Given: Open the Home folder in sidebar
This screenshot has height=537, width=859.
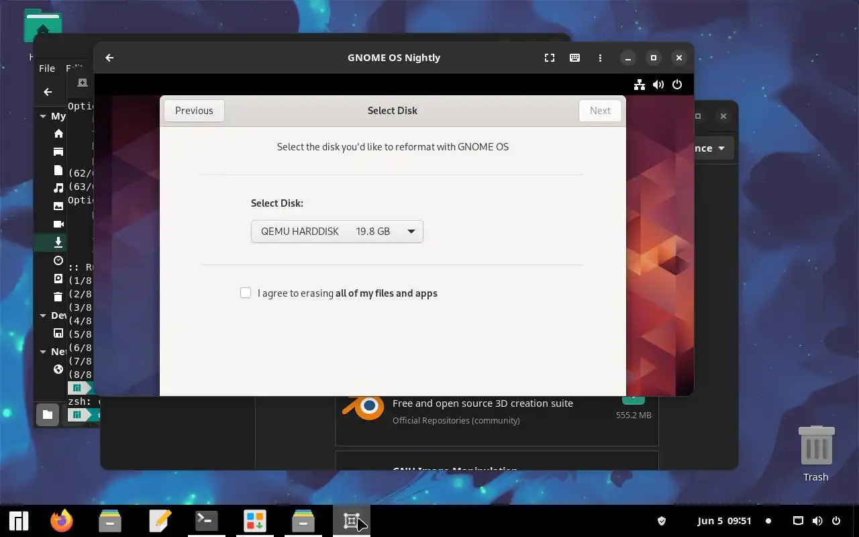Looking at the screenshot, I should [x=58, y=134].
